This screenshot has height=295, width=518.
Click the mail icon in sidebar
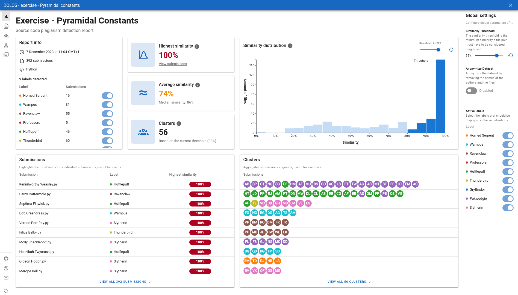(x=6, y=278)
